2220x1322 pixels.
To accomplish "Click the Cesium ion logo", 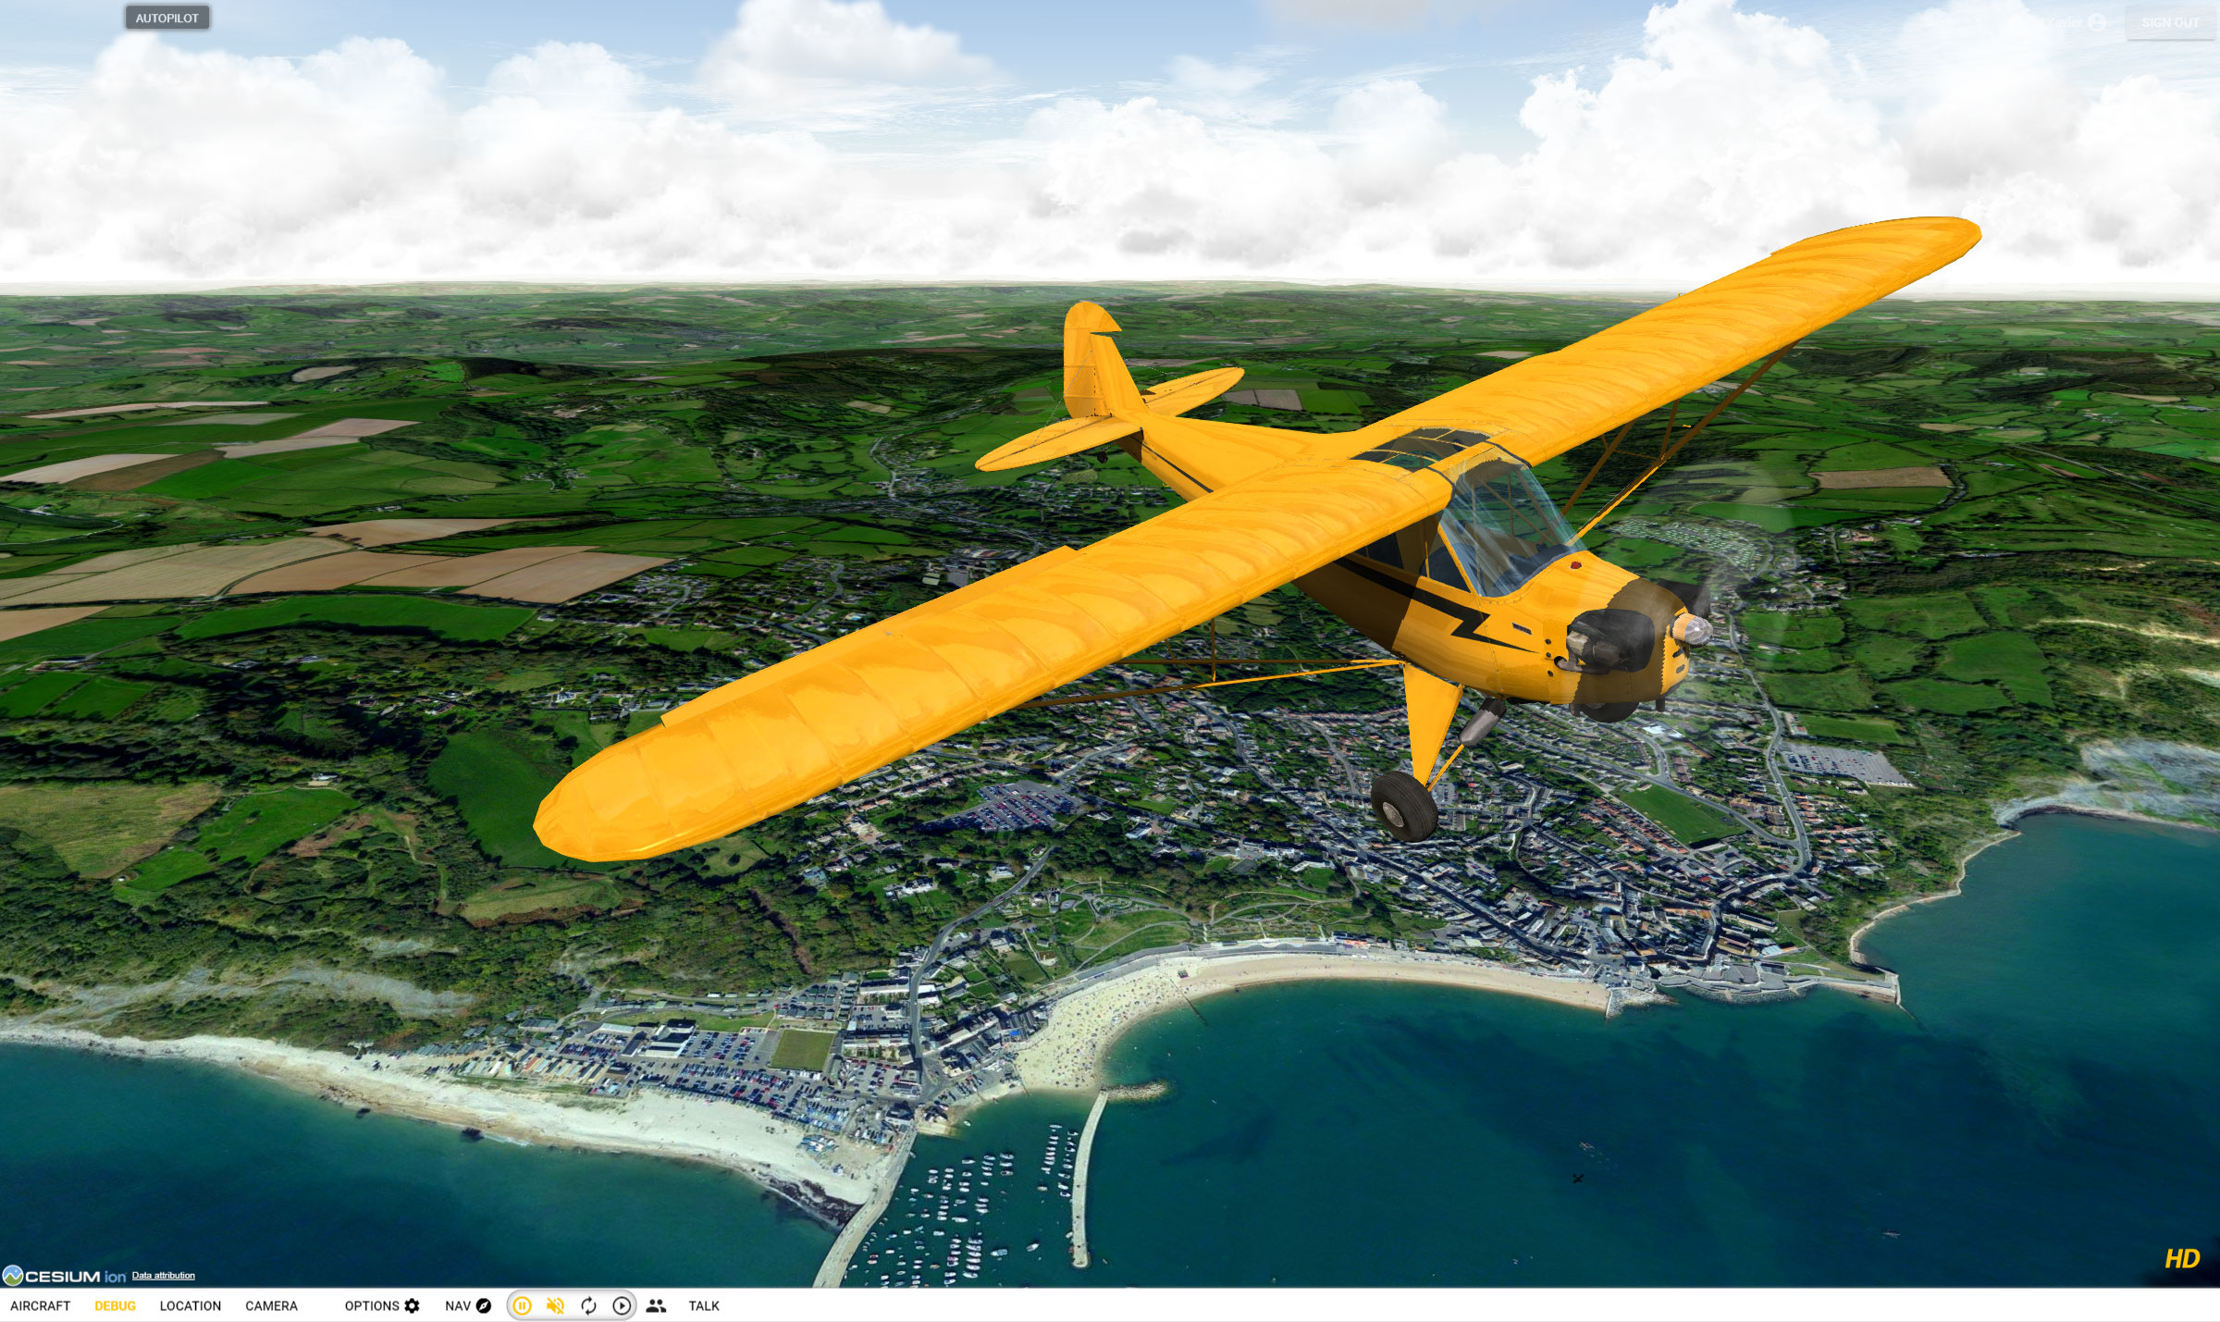I will point(65,1276).
